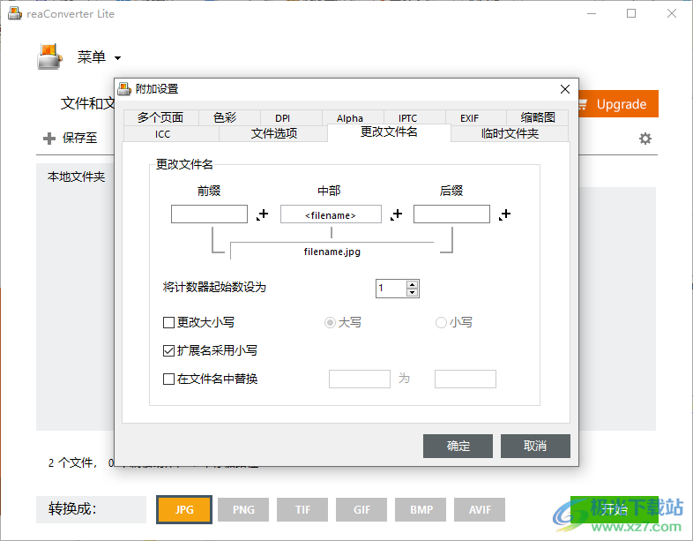693x541 pixels.
Task: Open the IPTC tab
Action: pyautogui.click(x=414, y=117)
